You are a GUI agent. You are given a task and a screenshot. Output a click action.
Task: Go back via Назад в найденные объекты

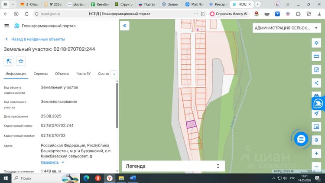pyautogui.click(x=35, y=39)
